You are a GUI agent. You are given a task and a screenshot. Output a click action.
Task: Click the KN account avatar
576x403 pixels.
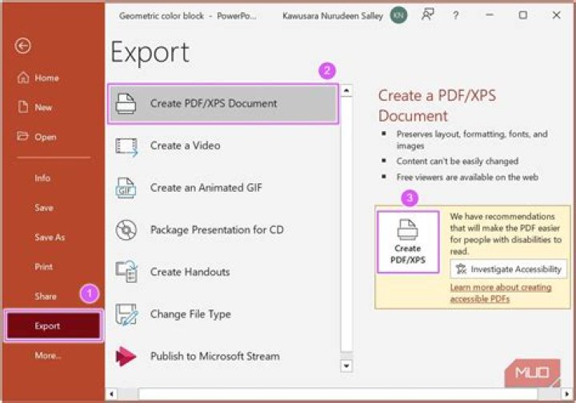click(398, 15)
